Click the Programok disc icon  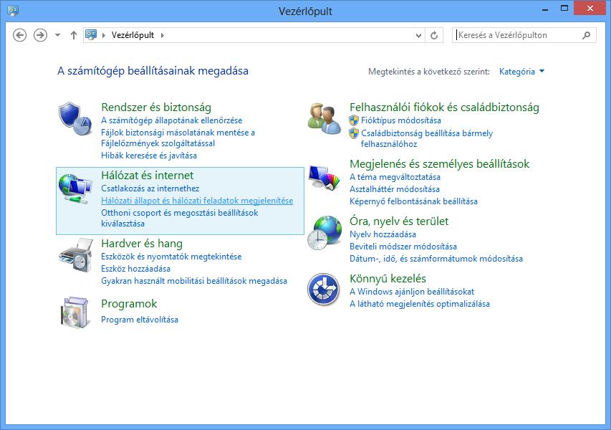[x=75, y=312]
